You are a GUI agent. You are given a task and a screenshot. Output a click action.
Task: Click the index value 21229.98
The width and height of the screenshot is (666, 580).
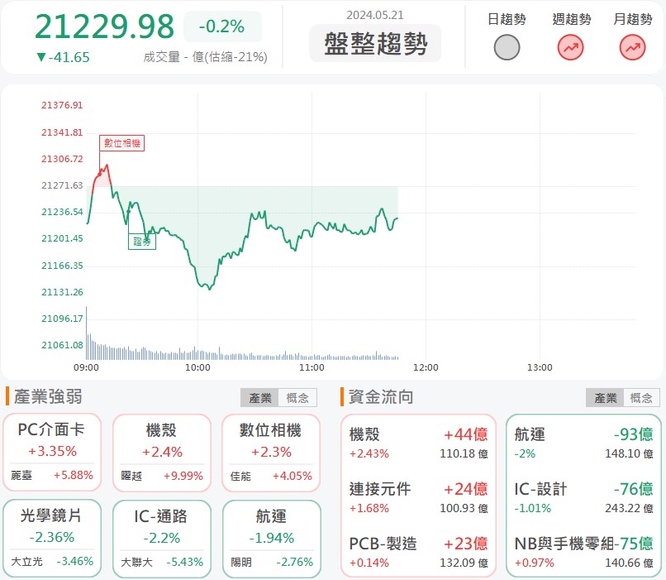tap(104, 26)
